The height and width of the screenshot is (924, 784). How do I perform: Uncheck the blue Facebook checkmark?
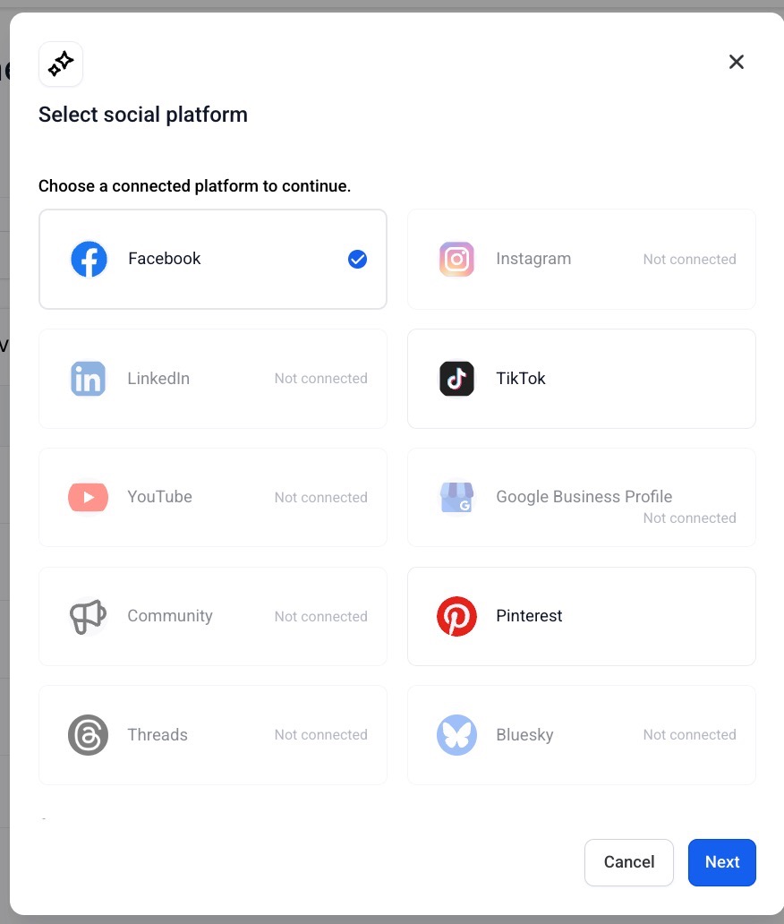(x=357, y=260)
